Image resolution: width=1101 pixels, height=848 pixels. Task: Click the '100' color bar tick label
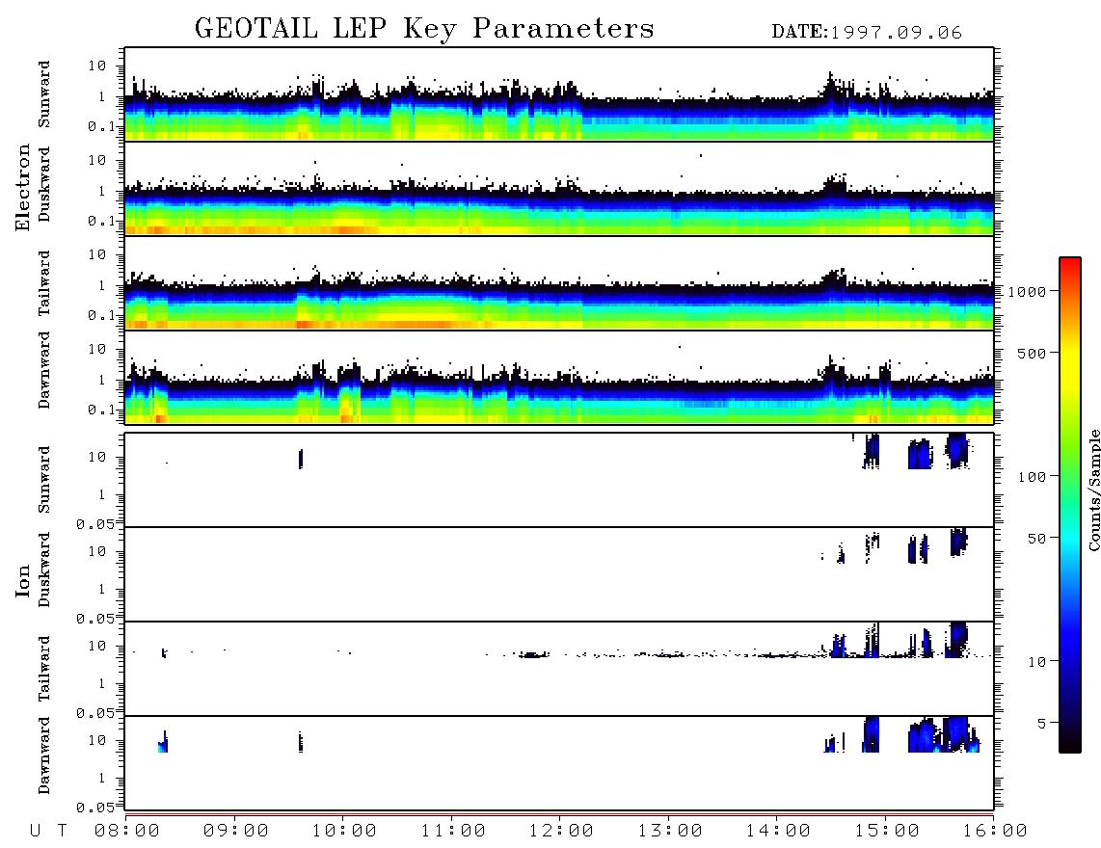tap(1032, 477)
